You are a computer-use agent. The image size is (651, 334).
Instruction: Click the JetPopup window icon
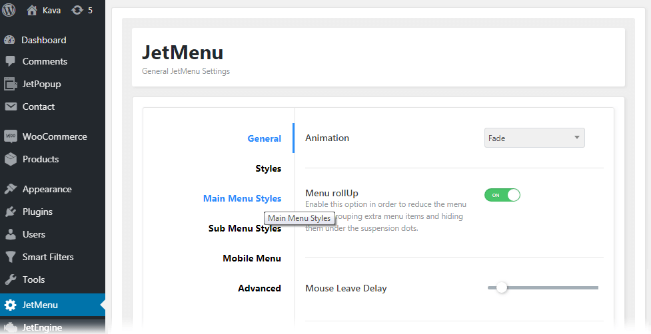pos(11,84)
